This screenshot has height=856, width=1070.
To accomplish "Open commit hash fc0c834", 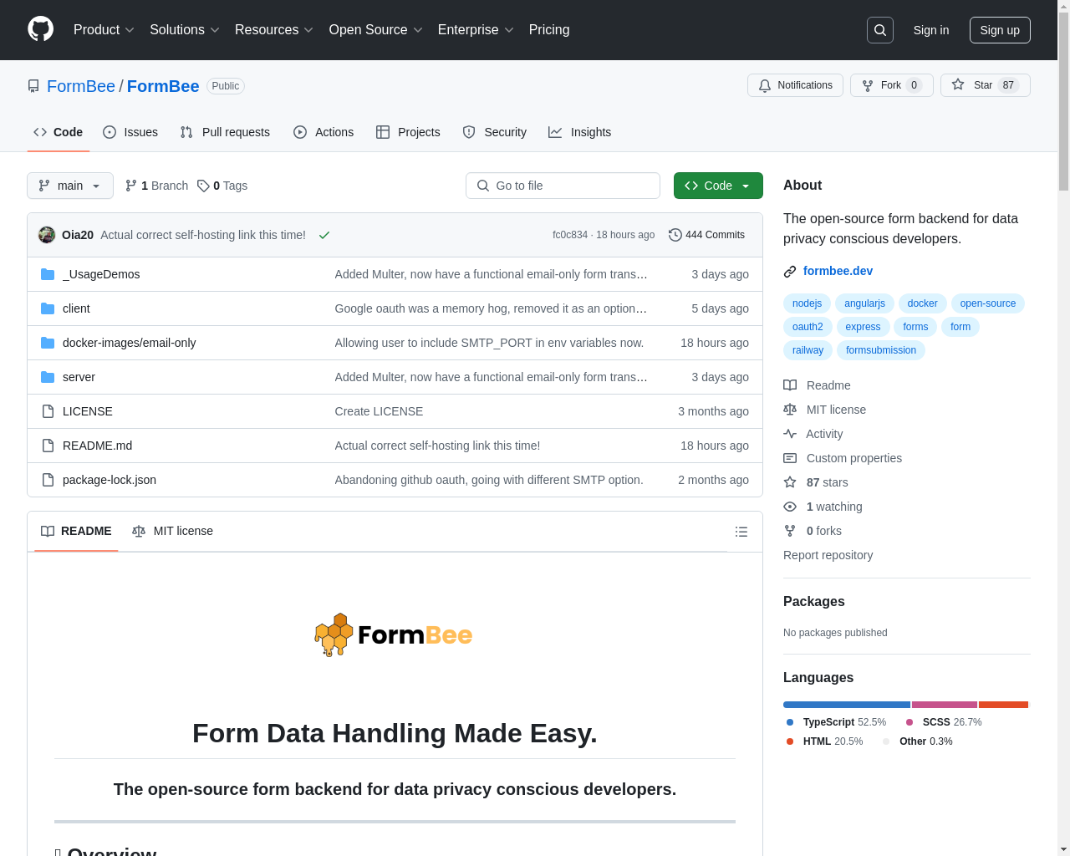I will [x=570, y=235].
